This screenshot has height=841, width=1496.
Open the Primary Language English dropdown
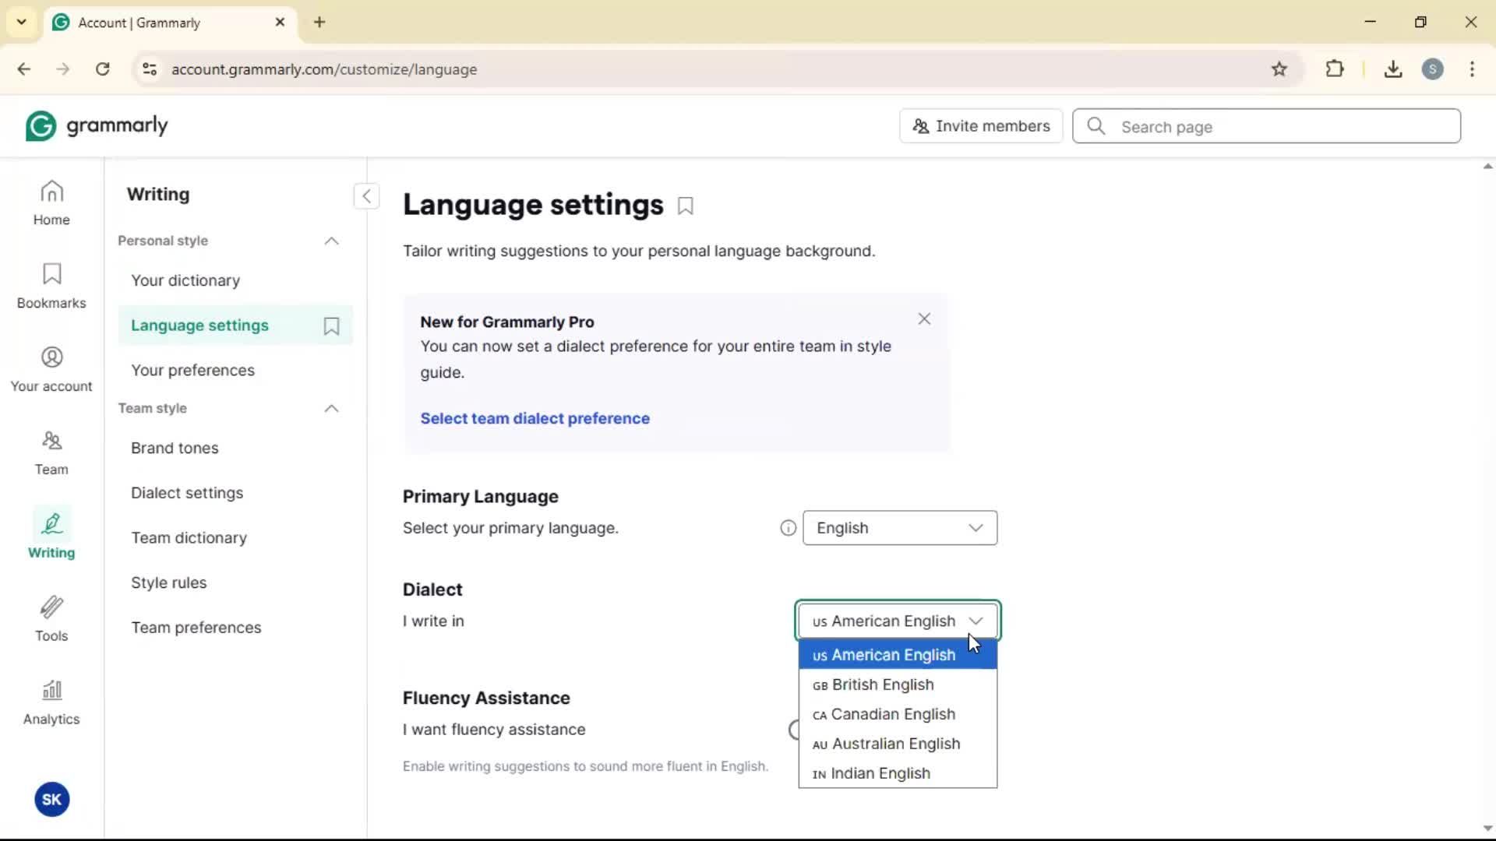click(899, 529)
